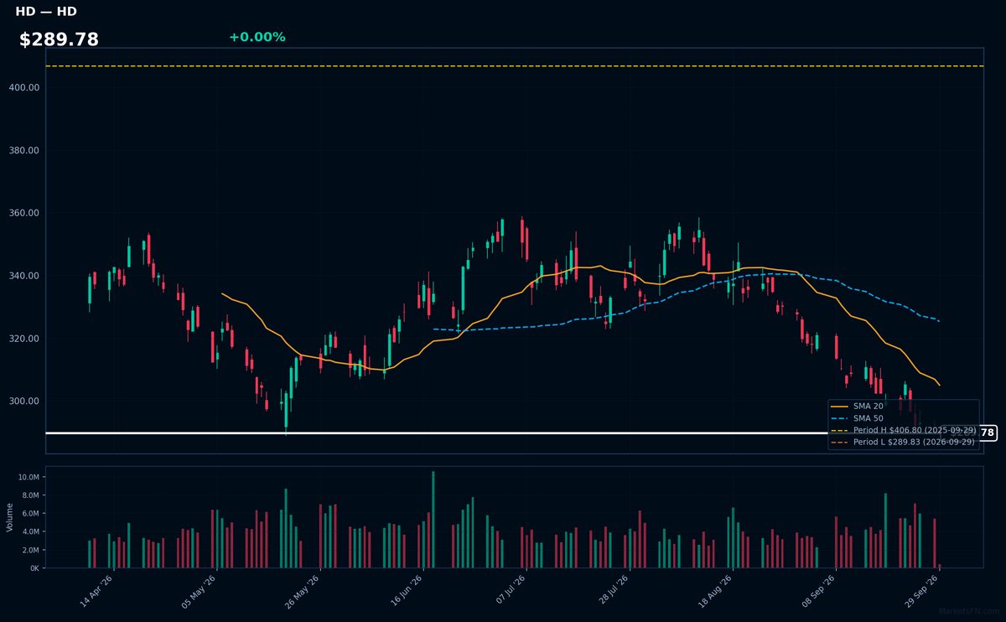Click the 16 Jun '26 date label
The width and height of the screenshot is (1006, 622).
[x=407, y=593]
